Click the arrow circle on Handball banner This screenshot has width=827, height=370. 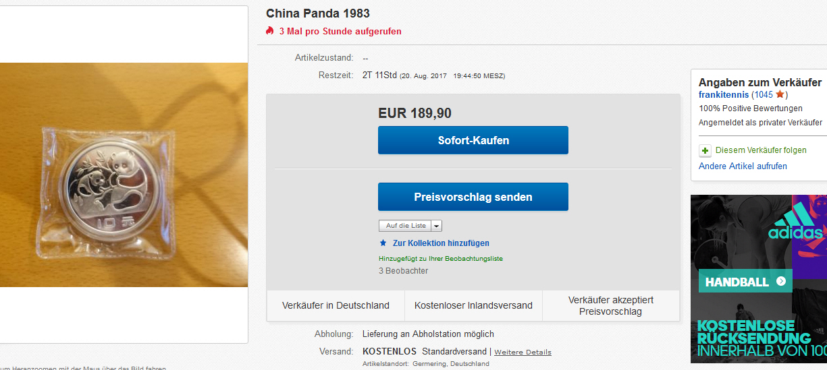[780, 281]
